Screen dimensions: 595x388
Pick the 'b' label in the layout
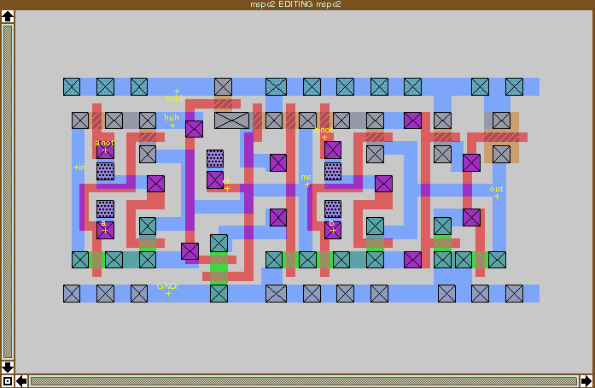pos(331,226)
